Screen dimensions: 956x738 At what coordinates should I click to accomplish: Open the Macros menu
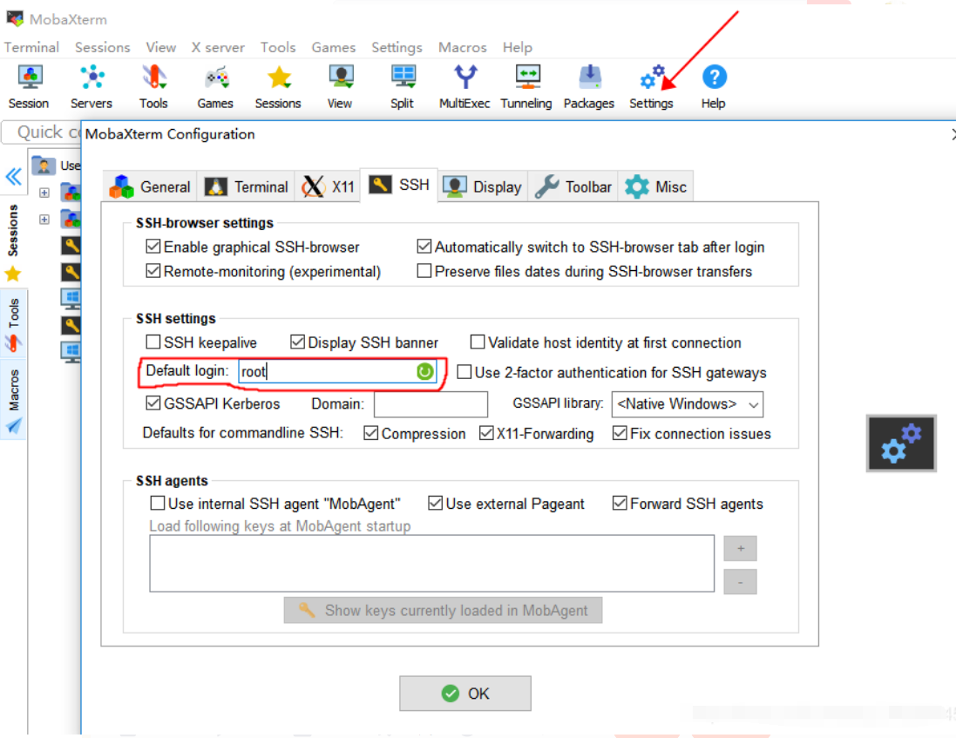[x=462, y=47]
